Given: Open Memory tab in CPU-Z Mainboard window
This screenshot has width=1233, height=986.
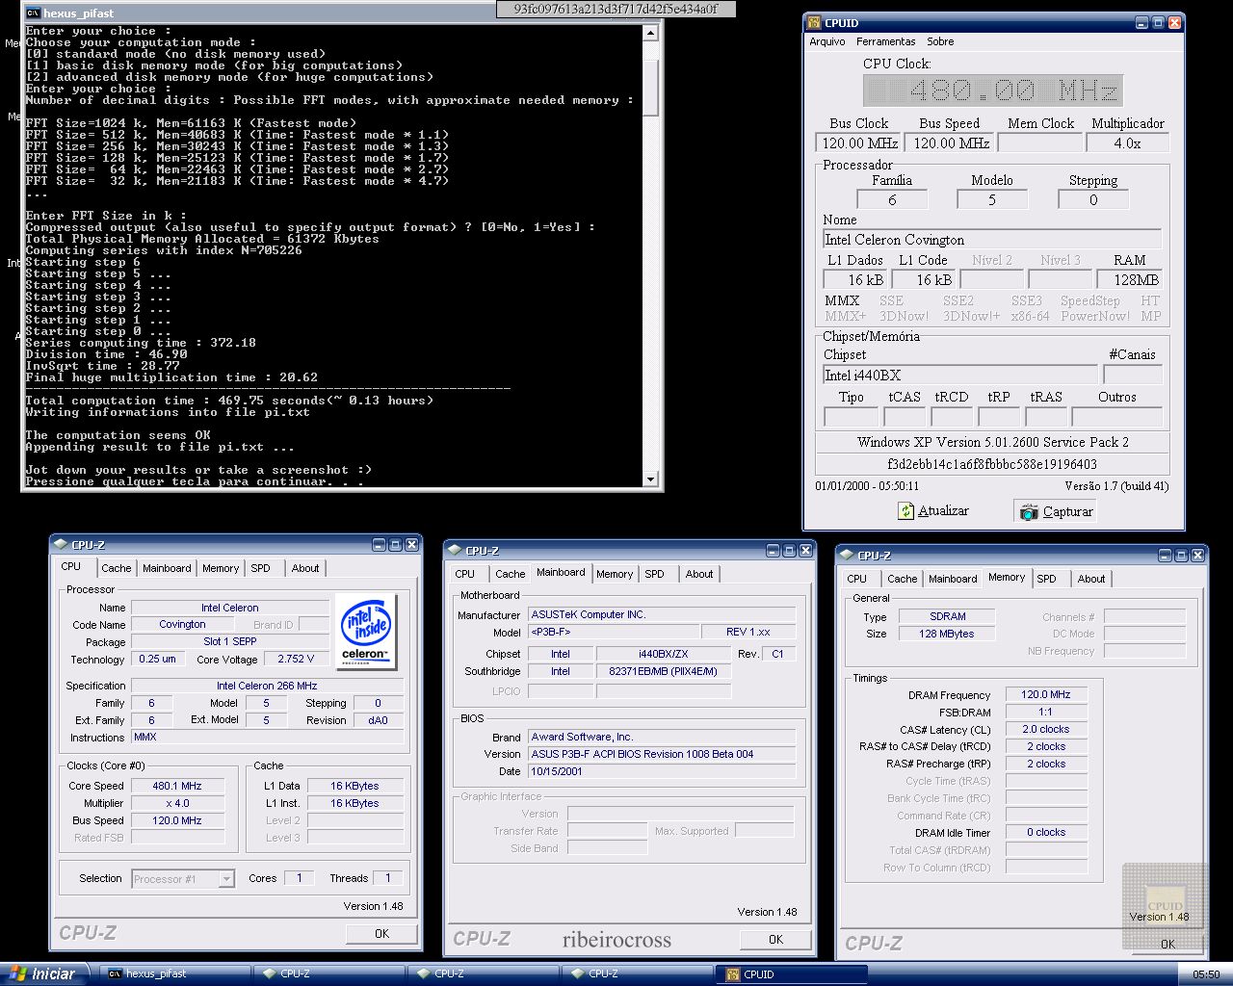Looking at the screenshot, I should pos(615,574).
